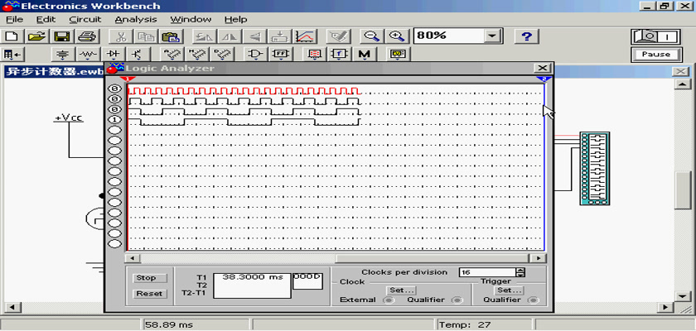
Task: Toggle the simulation power switch
Action: coord(655,36)
